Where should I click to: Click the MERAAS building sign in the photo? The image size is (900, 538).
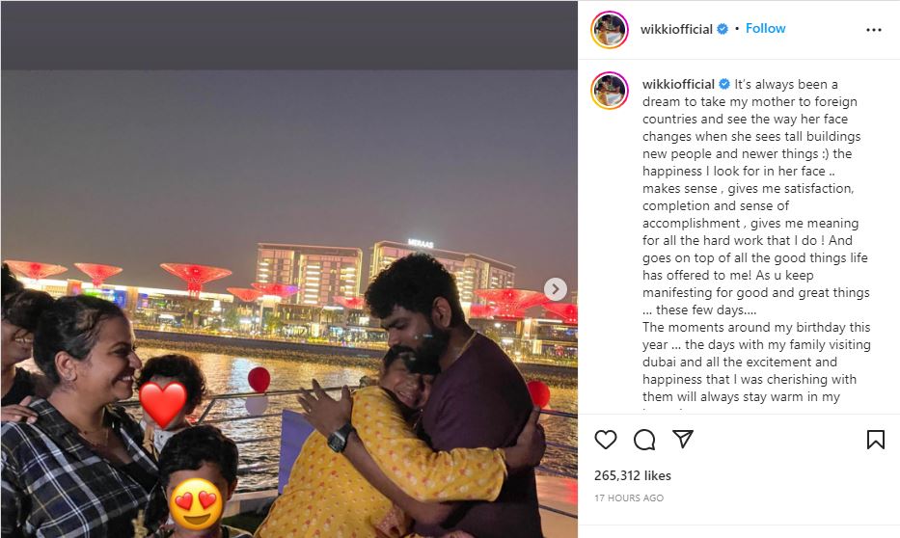421,243
